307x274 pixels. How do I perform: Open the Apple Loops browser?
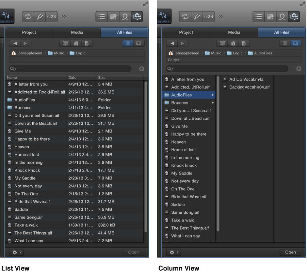125,17
